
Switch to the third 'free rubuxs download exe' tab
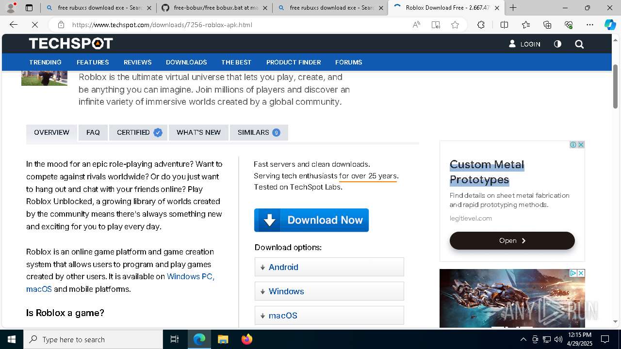[330, 8]
